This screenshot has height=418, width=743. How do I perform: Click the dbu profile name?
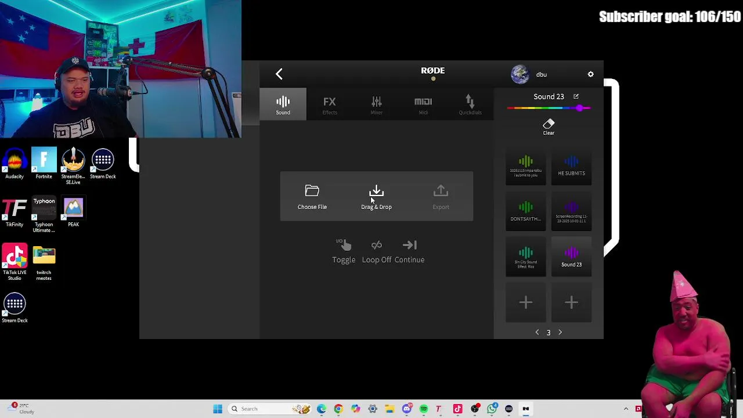click(x=541, y=74)
